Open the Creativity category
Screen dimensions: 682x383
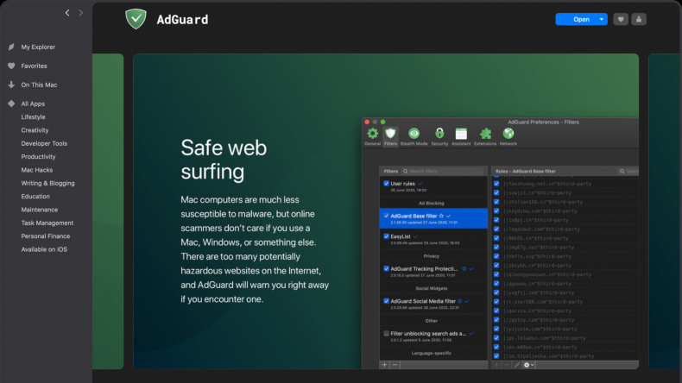[35, 130]
